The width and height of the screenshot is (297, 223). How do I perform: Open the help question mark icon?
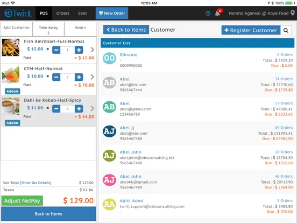coord(208,13)
